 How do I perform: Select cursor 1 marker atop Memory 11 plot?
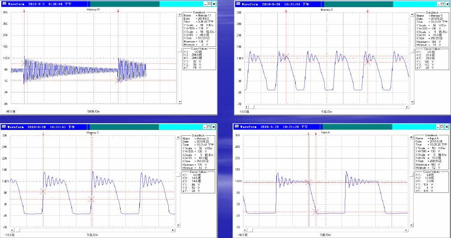[24, 10]
